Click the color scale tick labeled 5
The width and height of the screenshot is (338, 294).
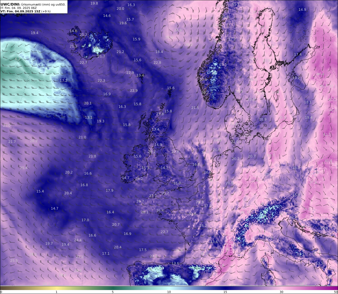pyautogui.click(x=113, y=292)
